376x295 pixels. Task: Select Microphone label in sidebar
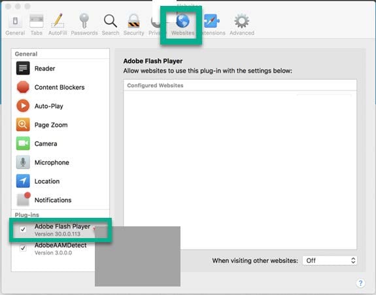52,162
